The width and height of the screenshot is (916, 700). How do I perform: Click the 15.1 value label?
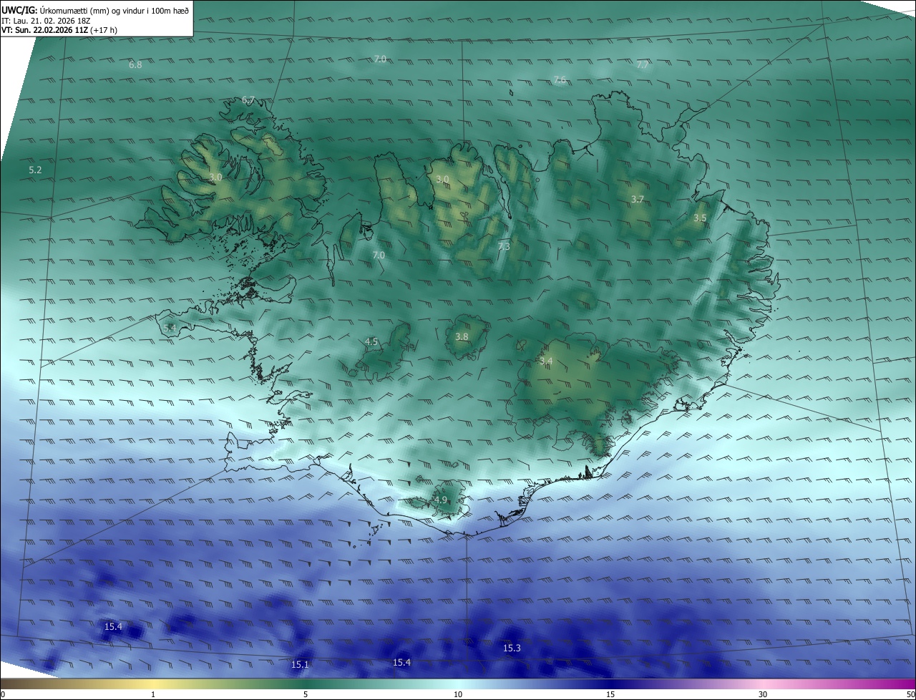pyautogui.click(x=300, y=665)
